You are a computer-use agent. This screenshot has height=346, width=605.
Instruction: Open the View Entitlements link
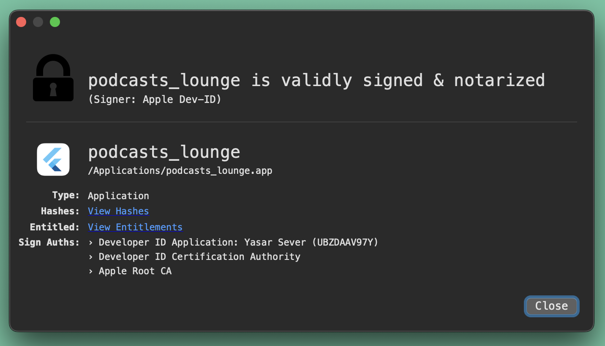click(135, 227)
